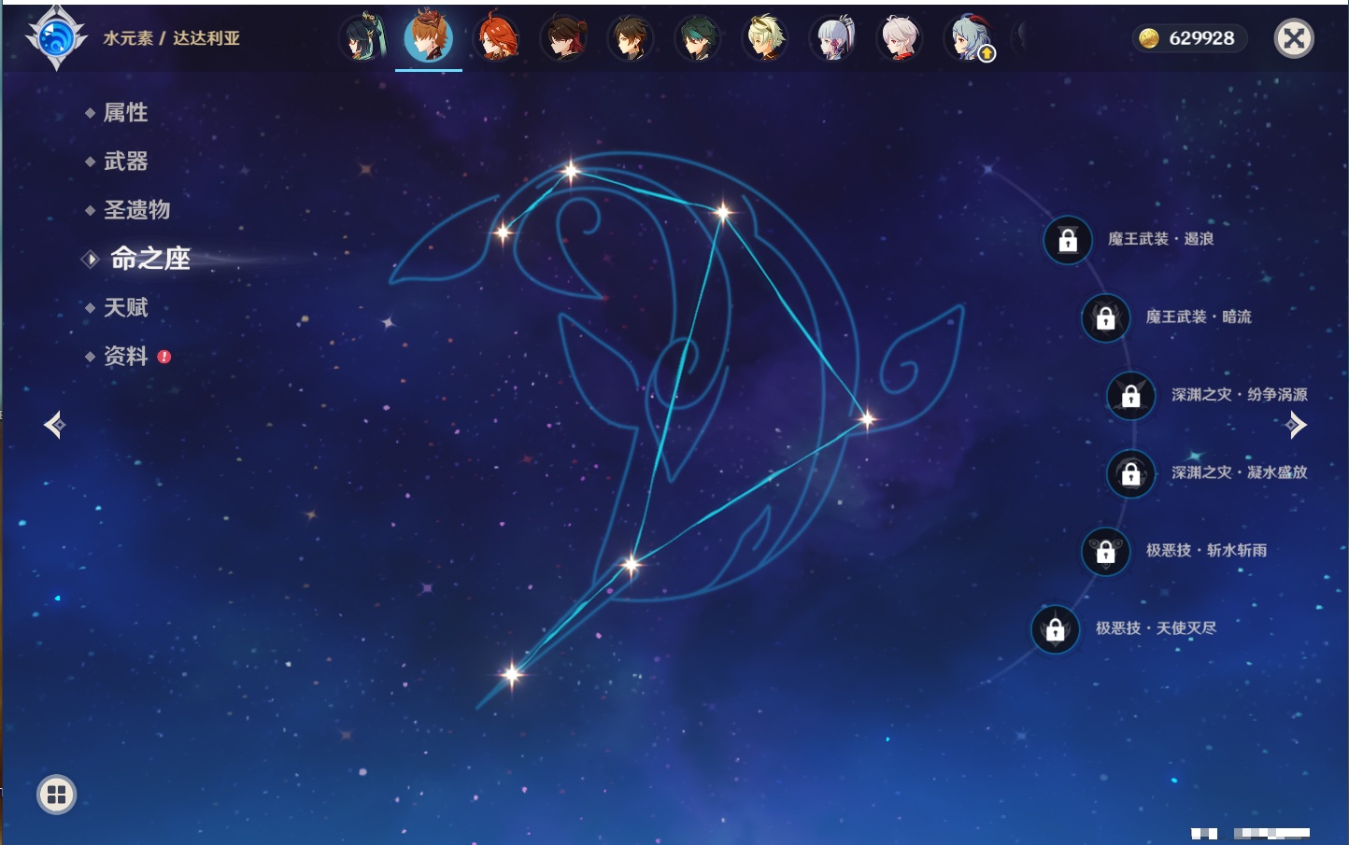Image resolution: width=1349 pixels, height=845 pixels.
Task: Go to the 圣遗物 artifacts page
Action: point(136,210)
